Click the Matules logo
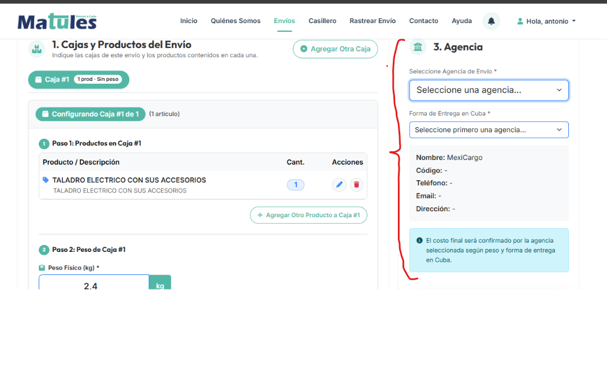This screenshot has width=607, height=368. tap(57, 21)
